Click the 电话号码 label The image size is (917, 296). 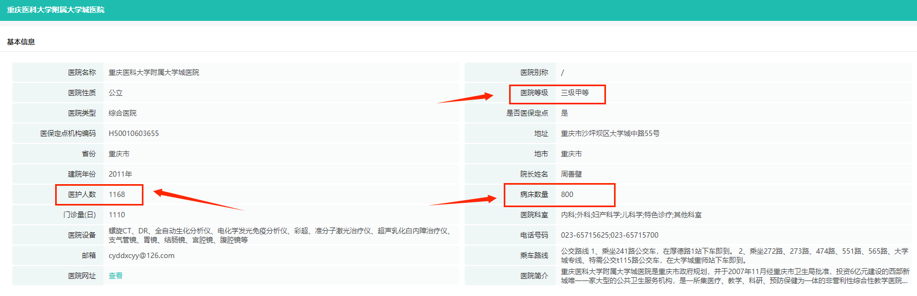(534, 235)
